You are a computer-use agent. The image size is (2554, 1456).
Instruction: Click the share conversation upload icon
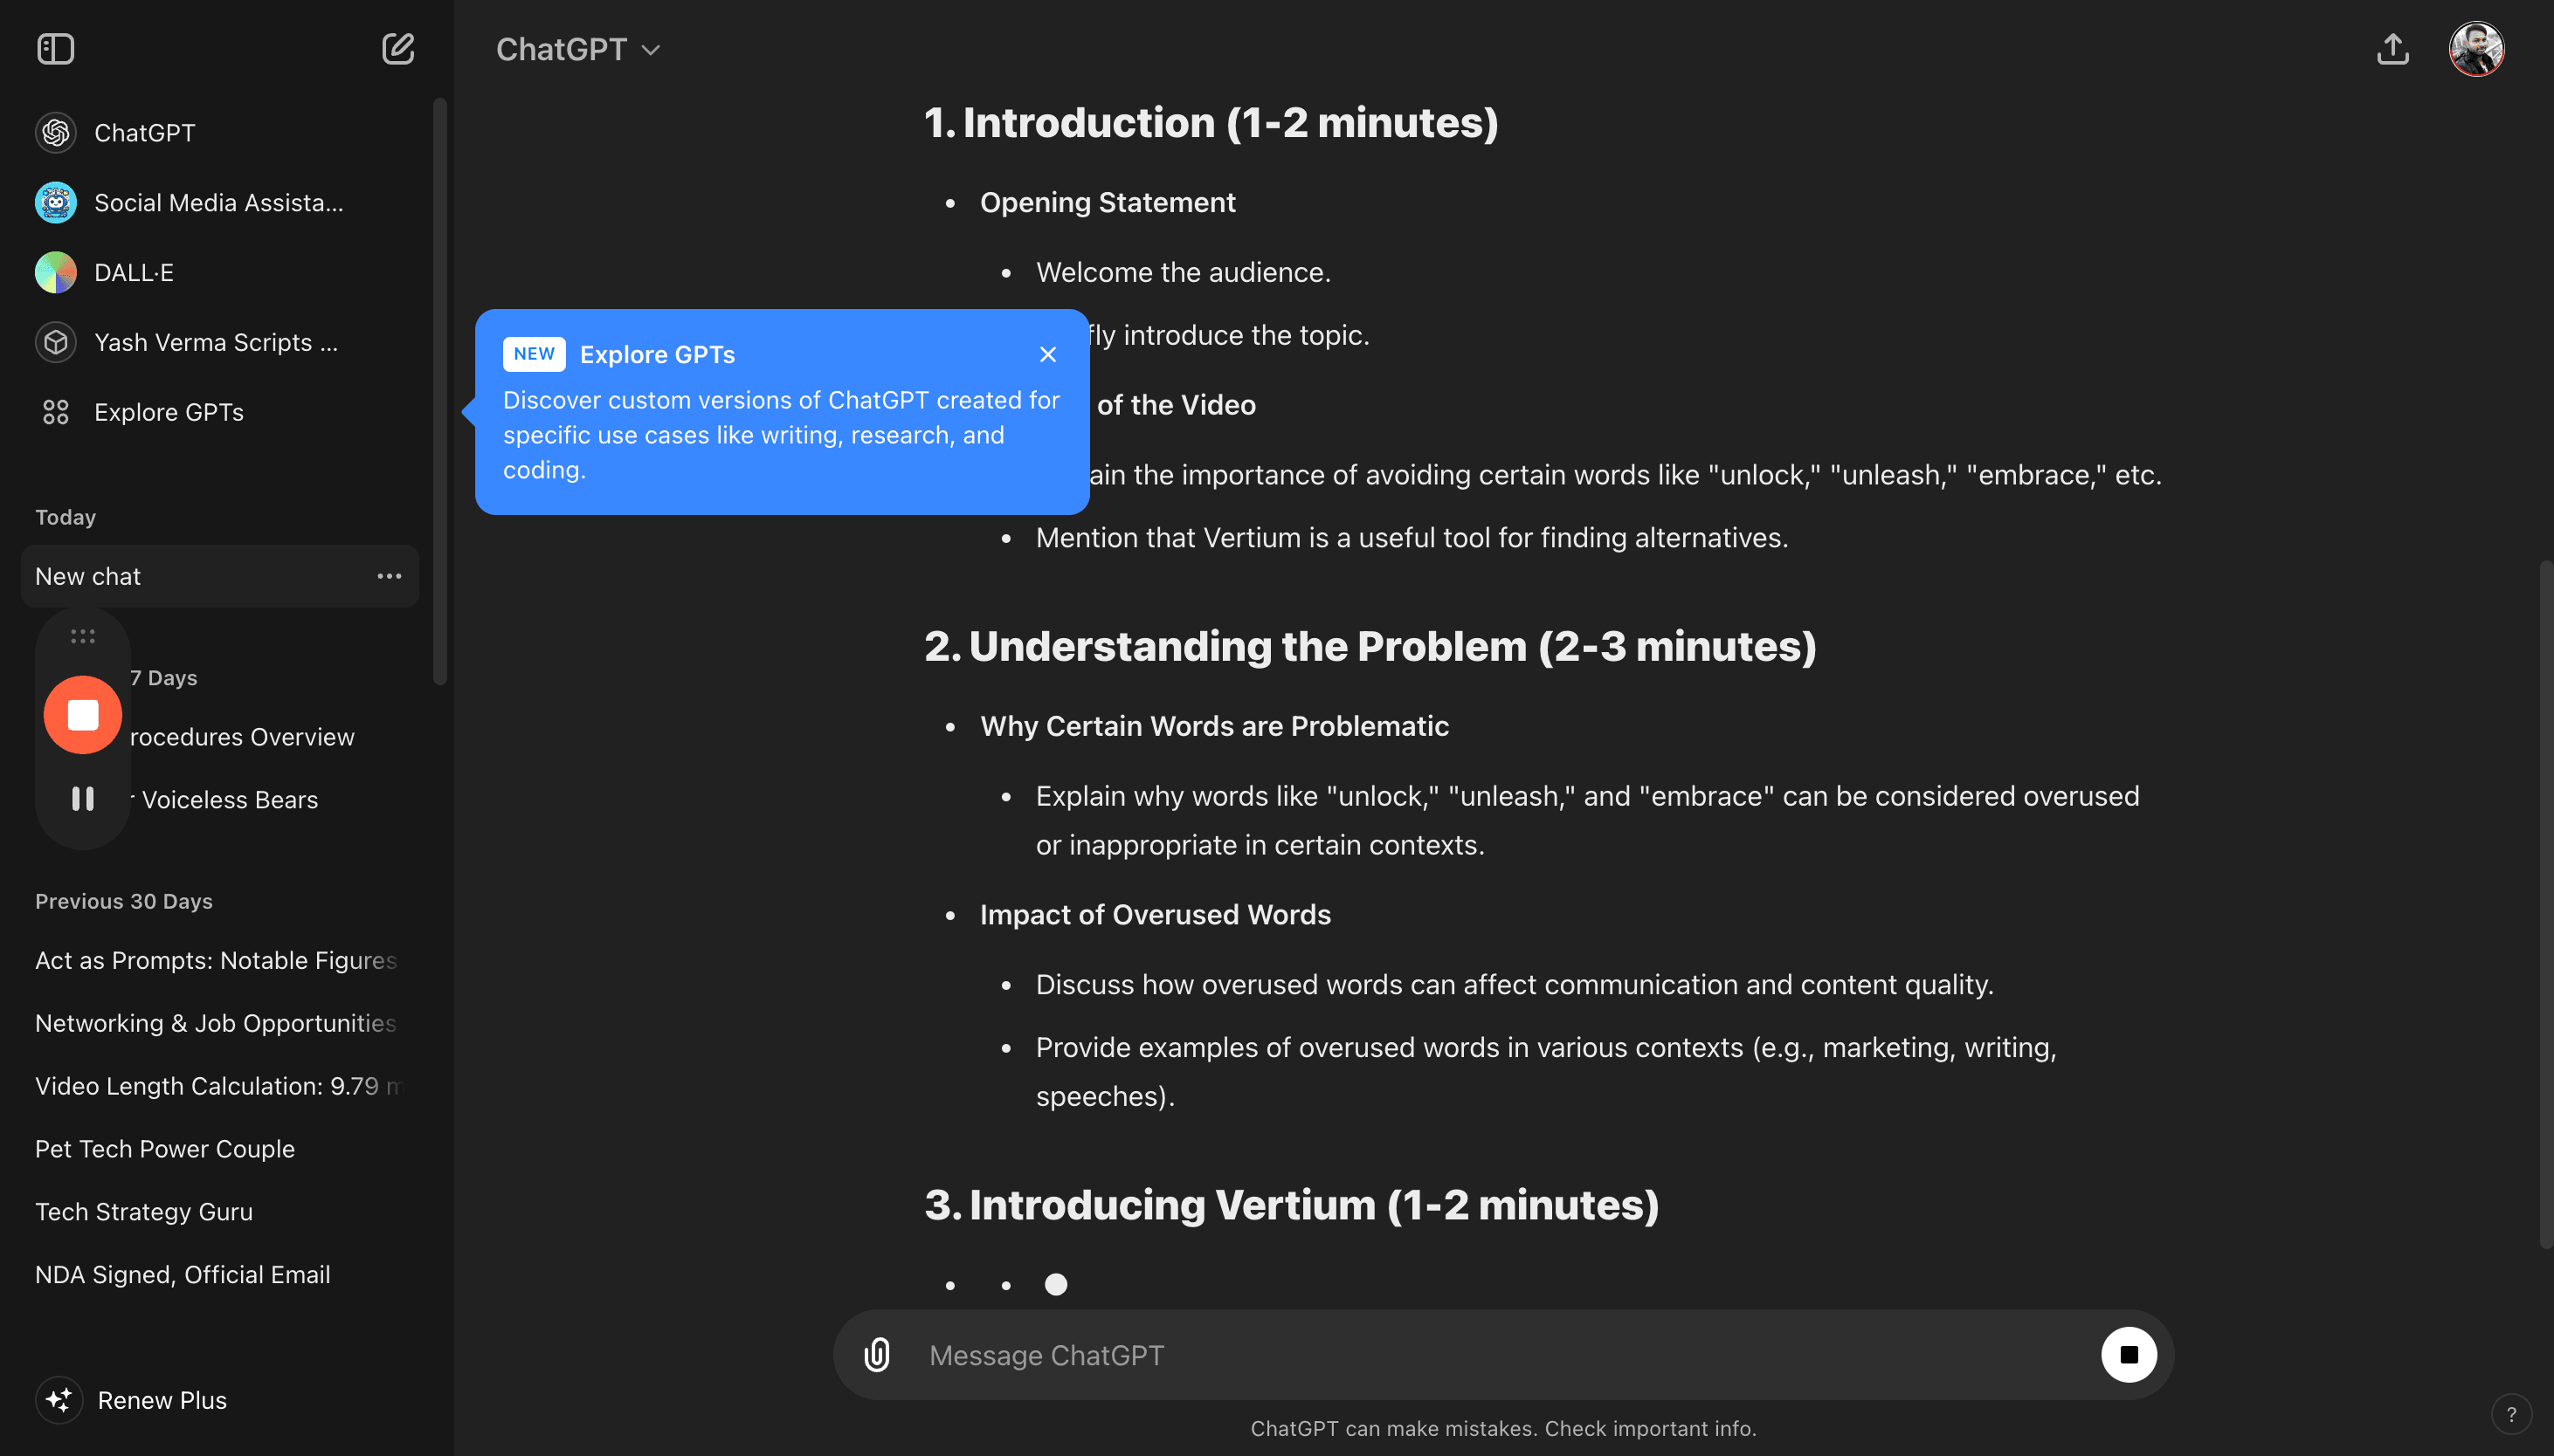2392,49
